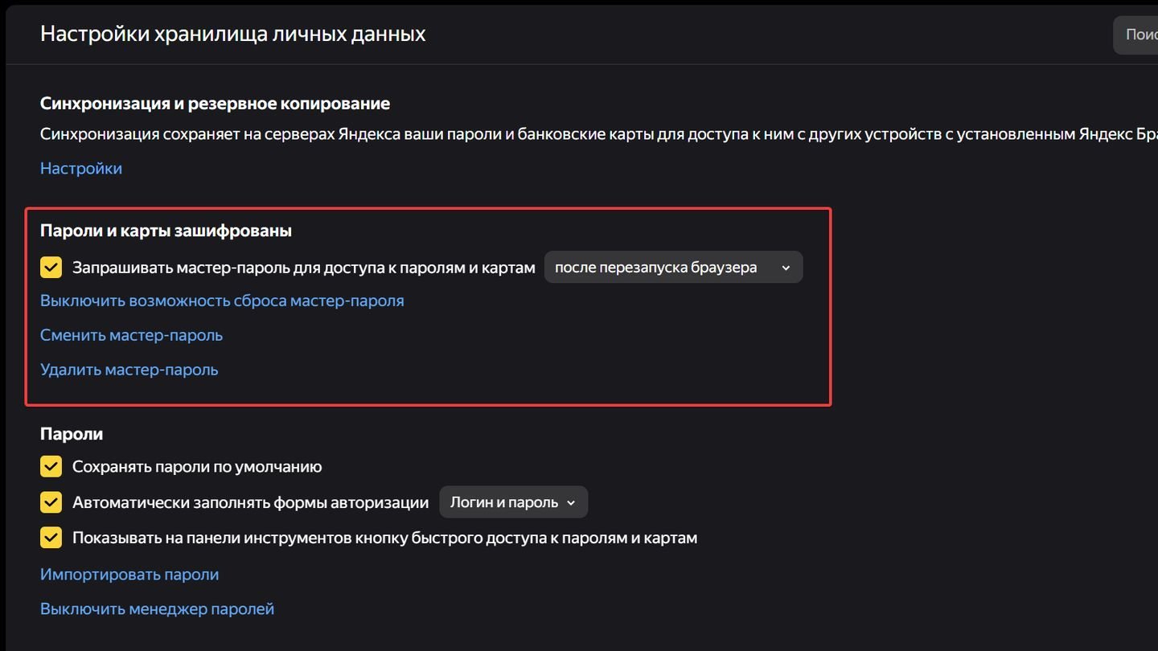Click the Настройки хранилища личных данных page title

click(233, 34)
